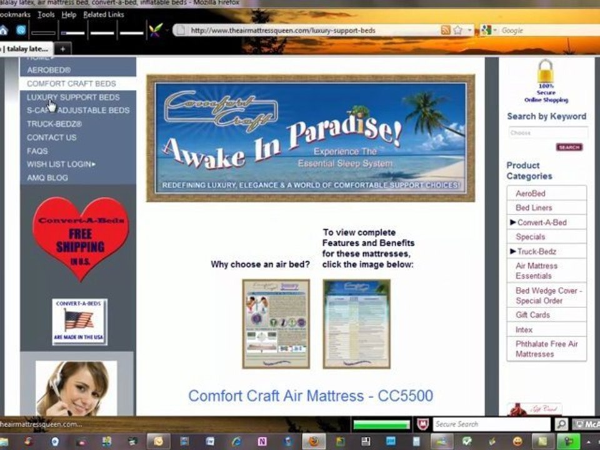This screenshot has height=450, width=600.
Task: Open OneNote from the taskbar
Action: click(x=262, y=442)
